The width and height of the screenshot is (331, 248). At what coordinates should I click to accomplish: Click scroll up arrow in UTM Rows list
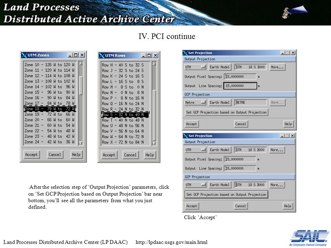click(x=154, y=64)
